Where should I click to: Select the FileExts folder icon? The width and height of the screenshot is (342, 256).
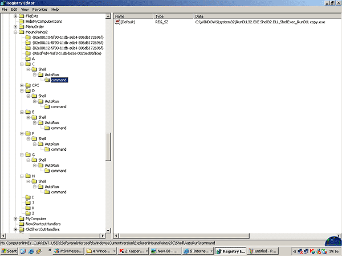(22, 16)
